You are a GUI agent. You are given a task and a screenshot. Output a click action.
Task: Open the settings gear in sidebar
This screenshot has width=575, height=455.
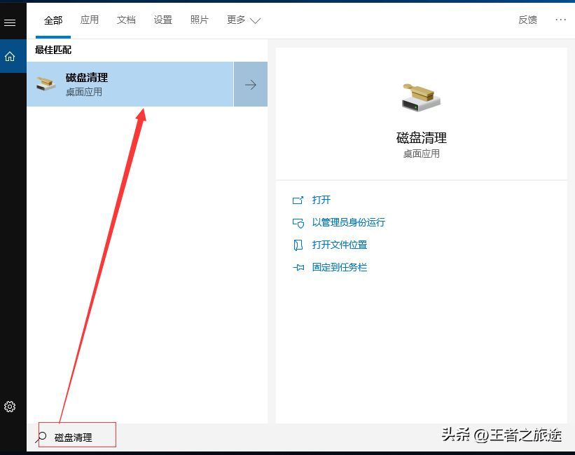click(10, 407)
